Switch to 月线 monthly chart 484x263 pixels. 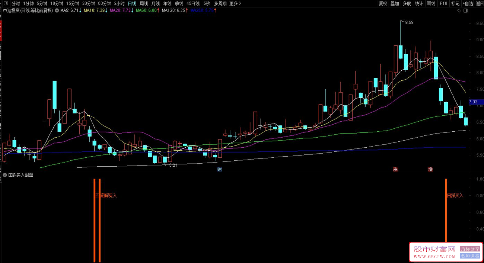(x=156, y=3)
